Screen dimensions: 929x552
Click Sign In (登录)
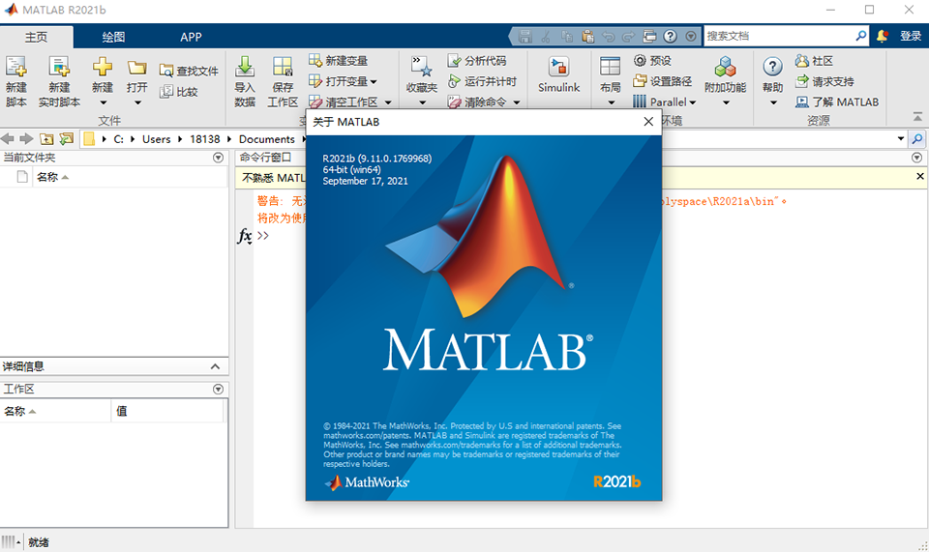911,36
